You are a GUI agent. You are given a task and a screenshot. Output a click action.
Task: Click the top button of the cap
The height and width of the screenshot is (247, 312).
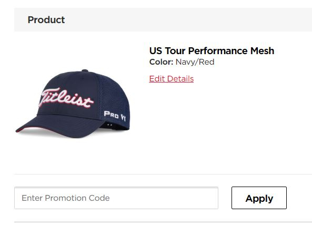(x=85, y=70)
